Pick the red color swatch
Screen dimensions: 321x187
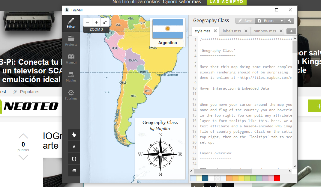click(277, 178)
